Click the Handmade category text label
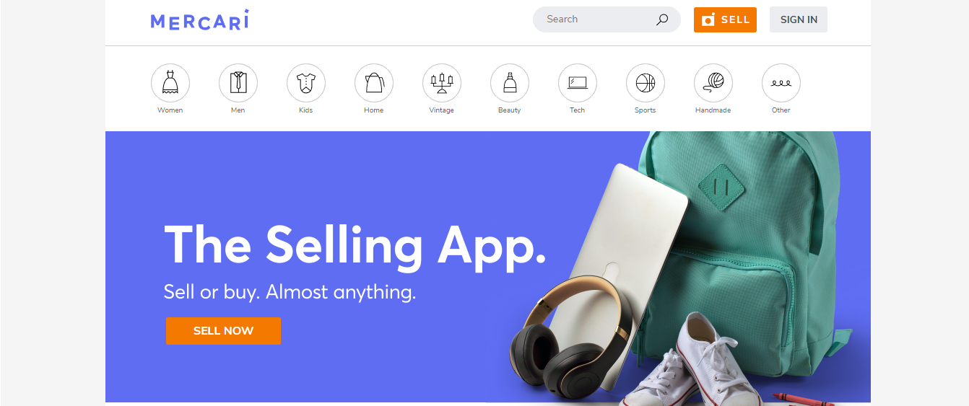Viewport: 969px width, 406px height. (713, 110)
